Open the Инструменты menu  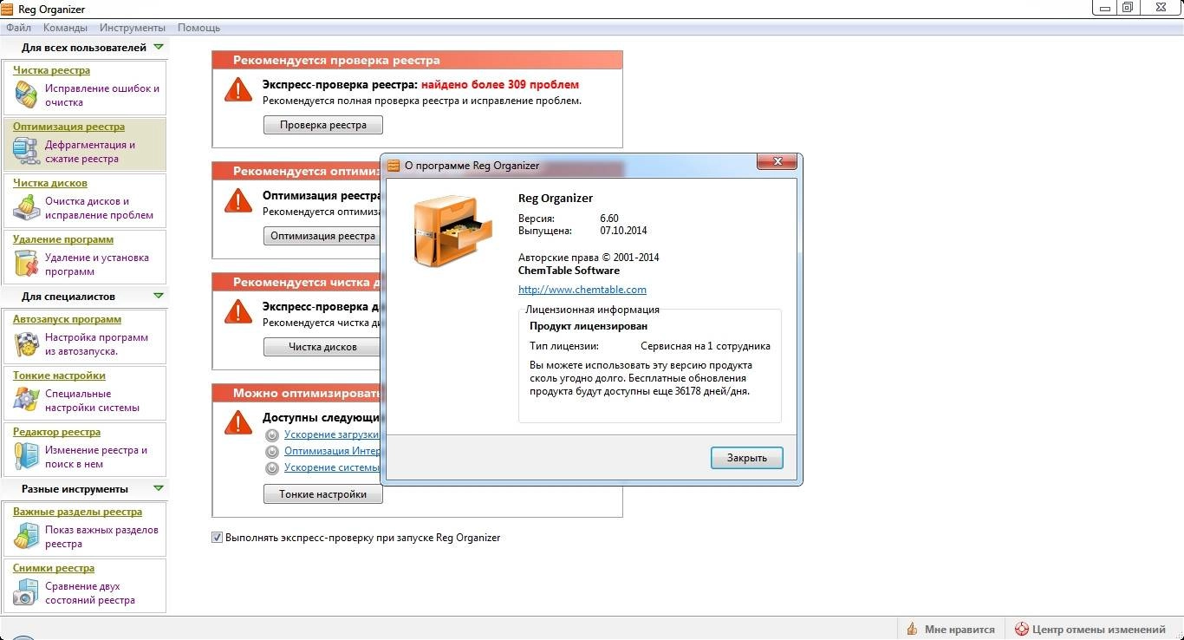point(133,28)
